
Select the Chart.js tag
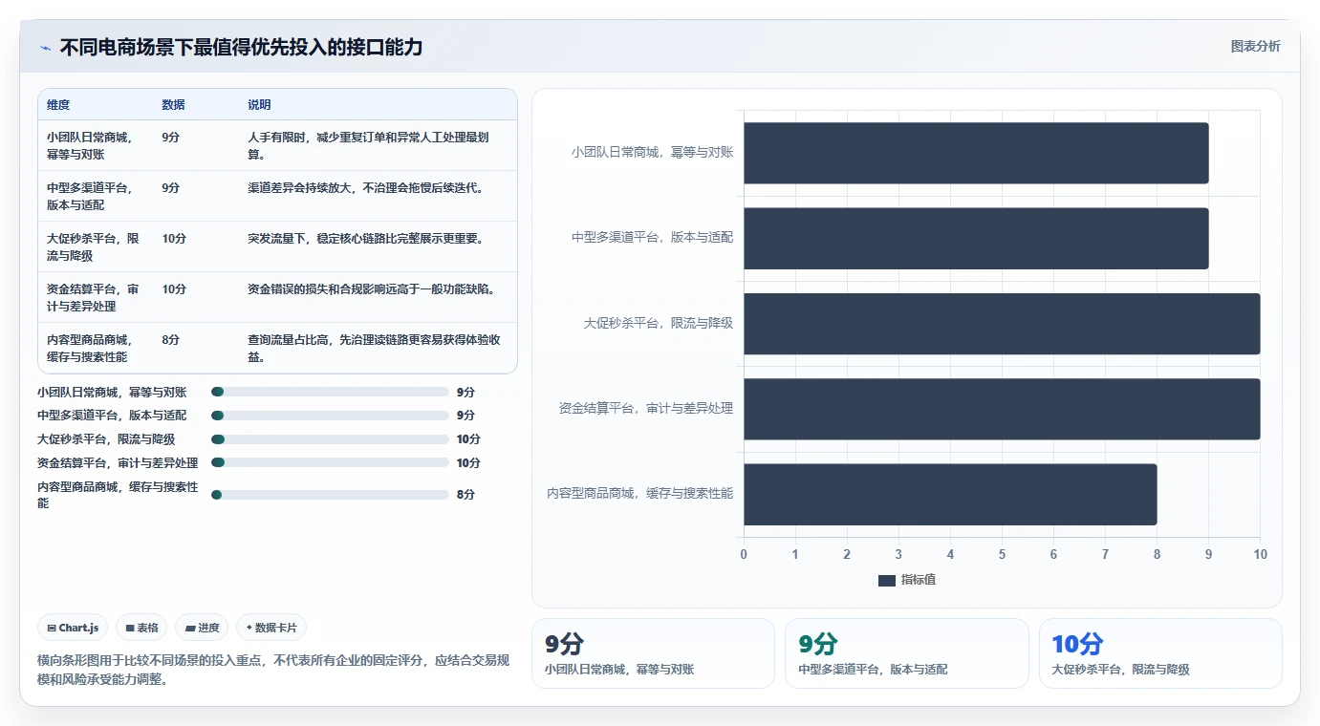(74, 628)
